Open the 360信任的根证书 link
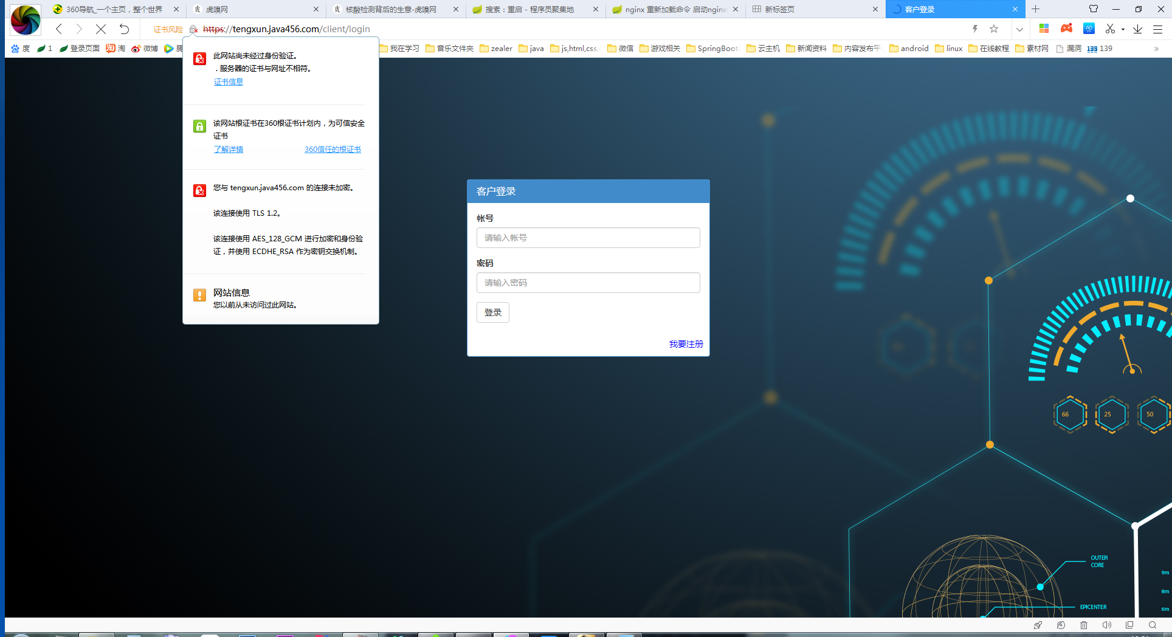This screenshot has width=1172, height=637. (x=333, y=150)
